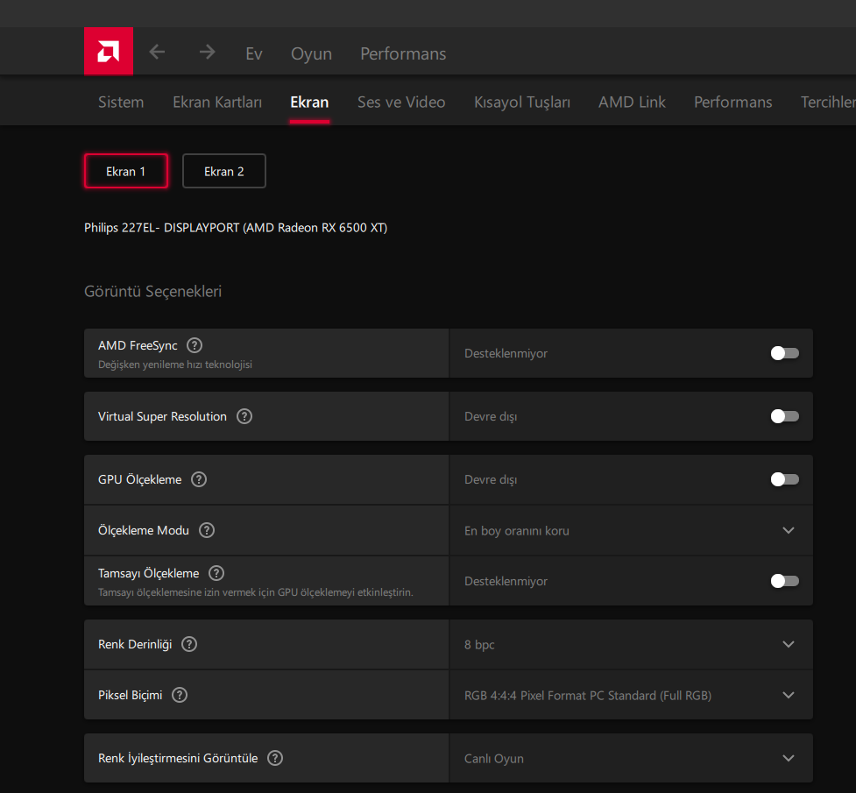Image resolution: width=856 pixels, height=793 pixels.
Task: Open the Kısayol Tuşları tab
Action: tap(522, 103)
